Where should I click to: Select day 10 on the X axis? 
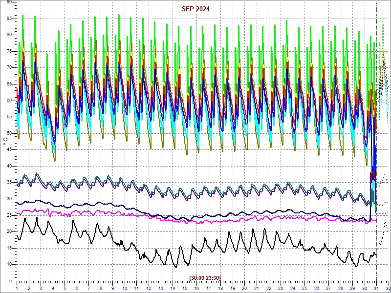pos(125,289)
